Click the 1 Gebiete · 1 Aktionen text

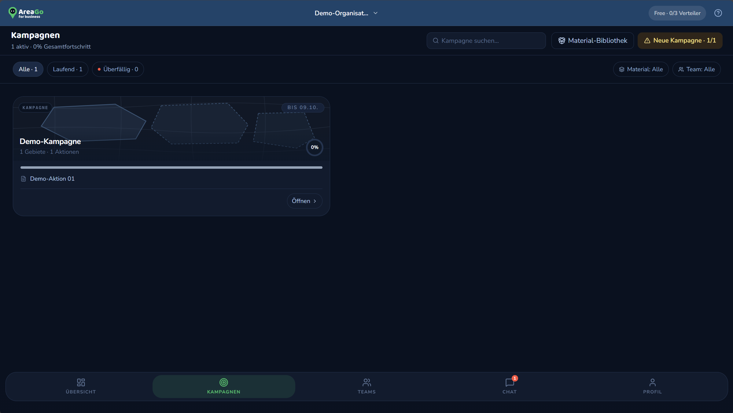(x=49, y=152)
